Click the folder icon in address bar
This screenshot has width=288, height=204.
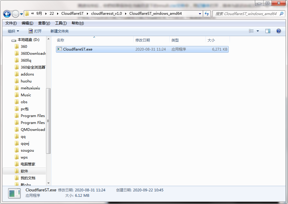(27, 14)
